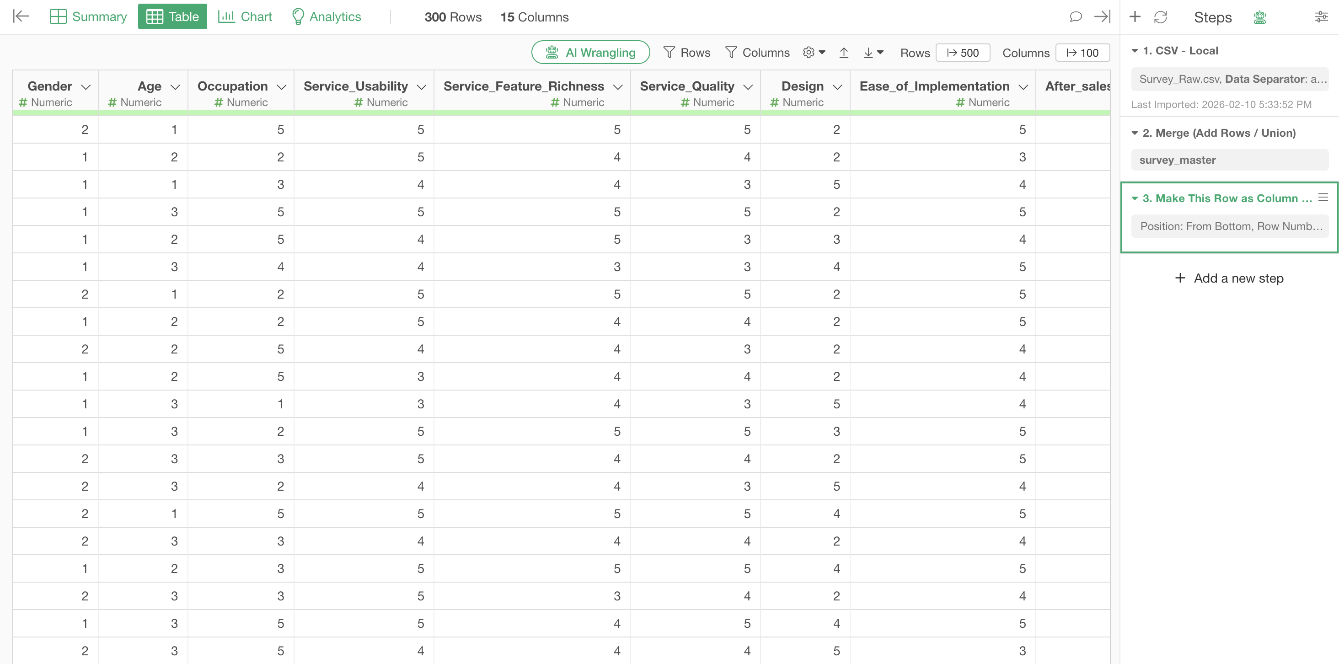
Task: Open the table gear settings dropdown
Action: click(814, 53)
